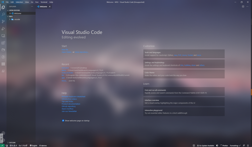
Task: Close Welcome in Open Editors list
Action: coord(10,13)
